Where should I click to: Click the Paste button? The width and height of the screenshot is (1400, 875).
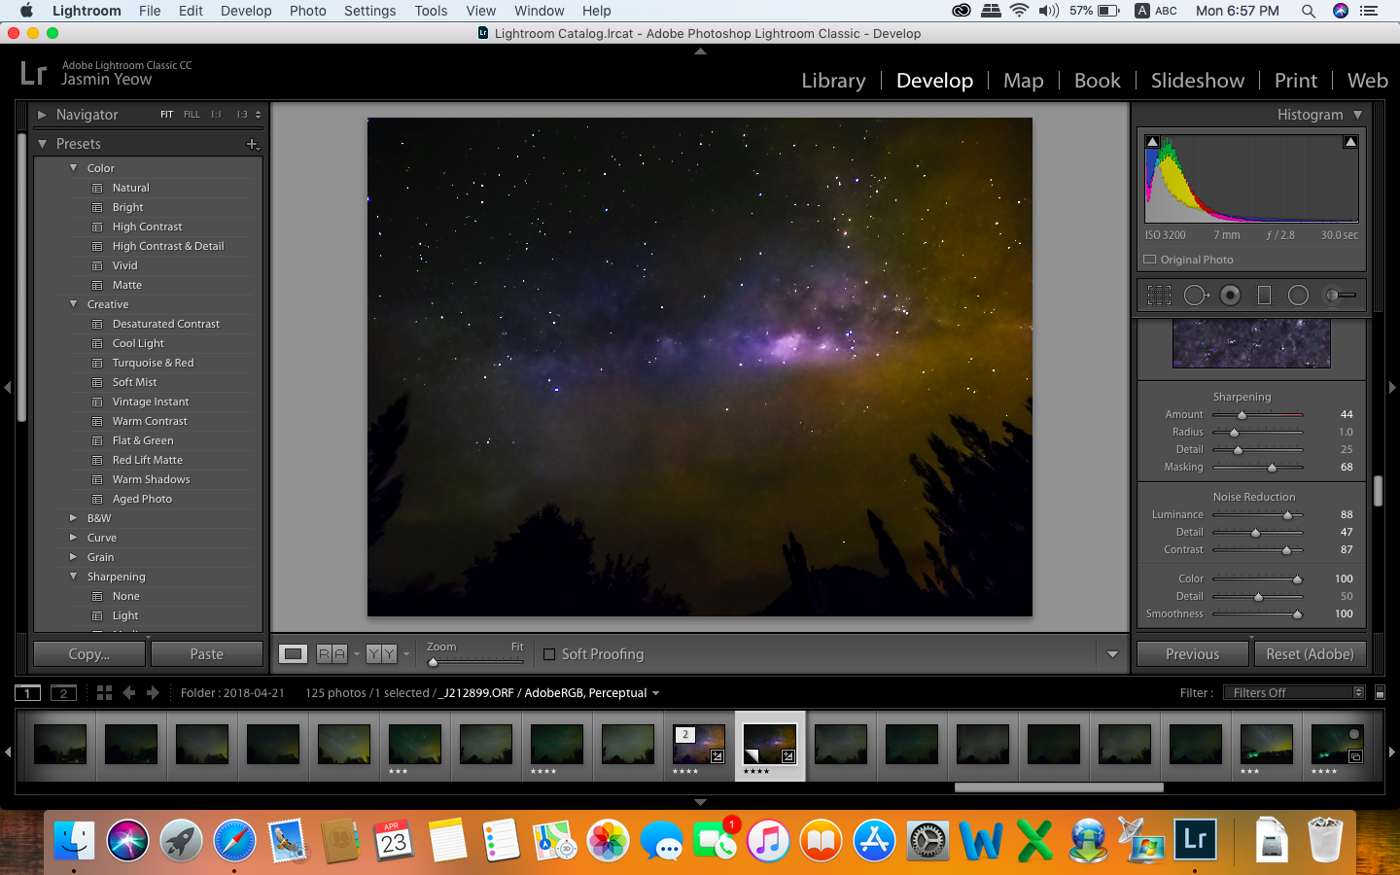click(207, 654)
